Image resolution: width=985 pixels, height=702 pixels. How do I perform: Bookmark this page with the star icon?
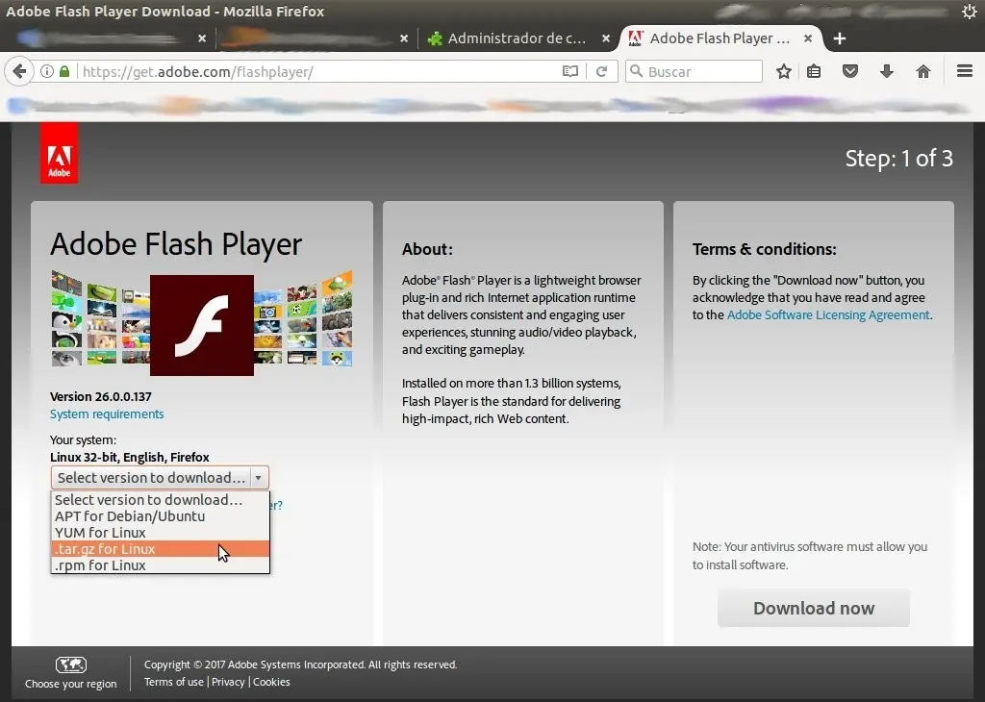[783, 71]
